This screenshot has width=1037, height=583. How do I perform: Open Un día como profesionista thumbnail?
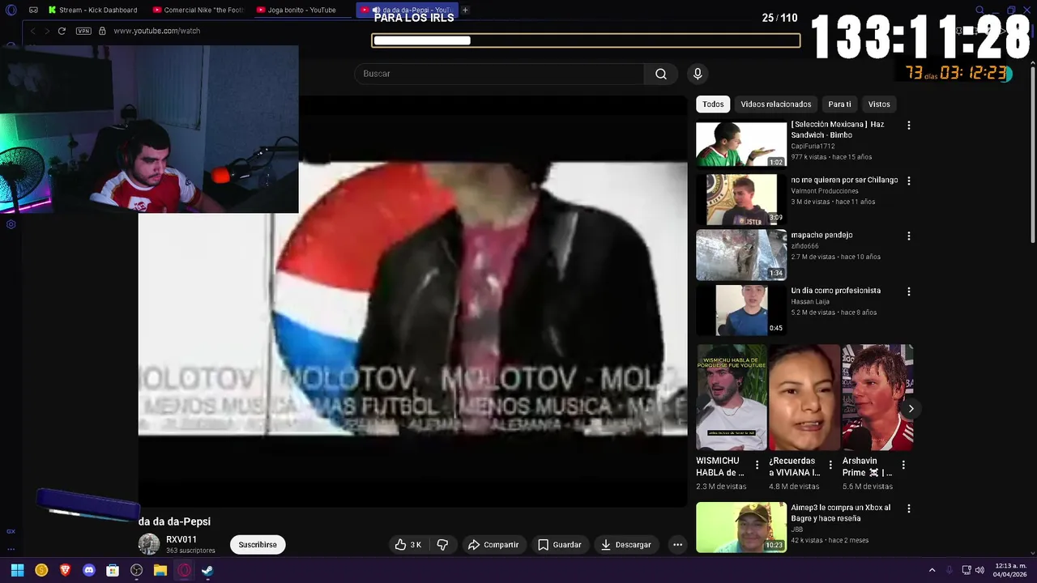741,310
